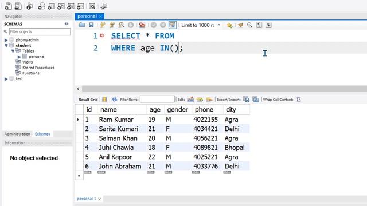Screen dimensions: 367x206
Task: Expand the test schema
Action: [x=6, y=79]
